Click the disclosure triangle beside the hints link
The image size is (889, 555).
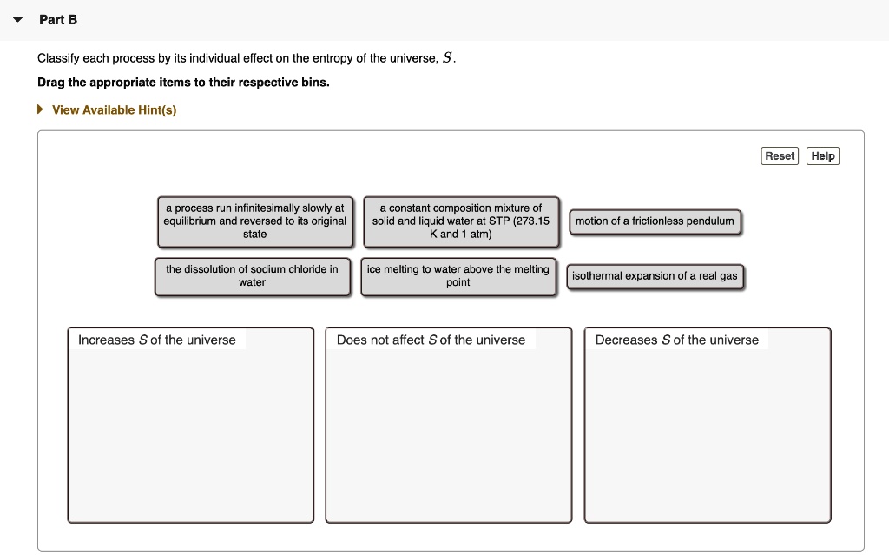pos(38,109)
